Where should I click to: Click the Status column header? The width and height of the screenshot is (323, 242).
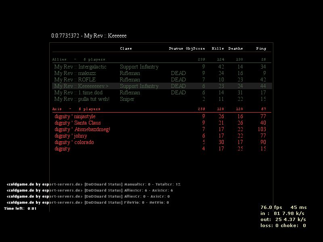[x=176, y=48]
